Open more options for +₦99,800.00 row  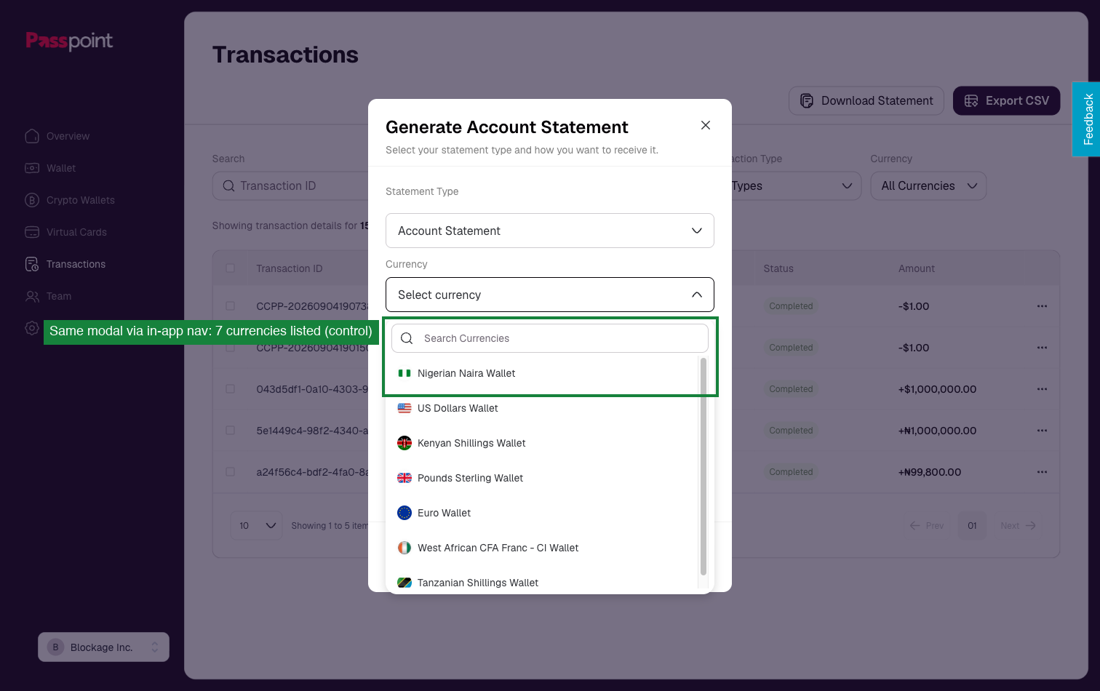pos(1043,472)
